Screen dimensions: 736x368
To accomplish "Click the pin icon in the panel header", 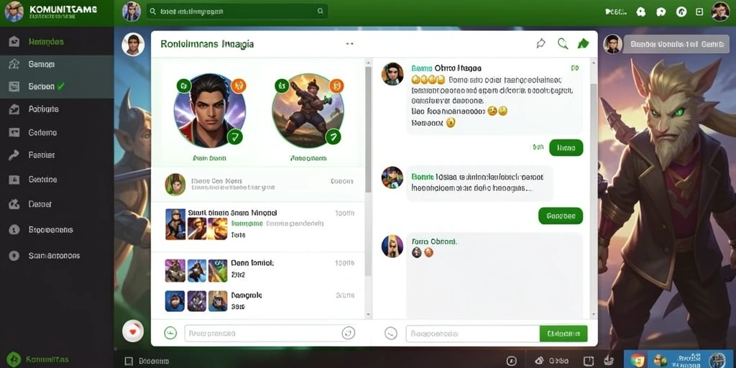I will tap(540, 44).
